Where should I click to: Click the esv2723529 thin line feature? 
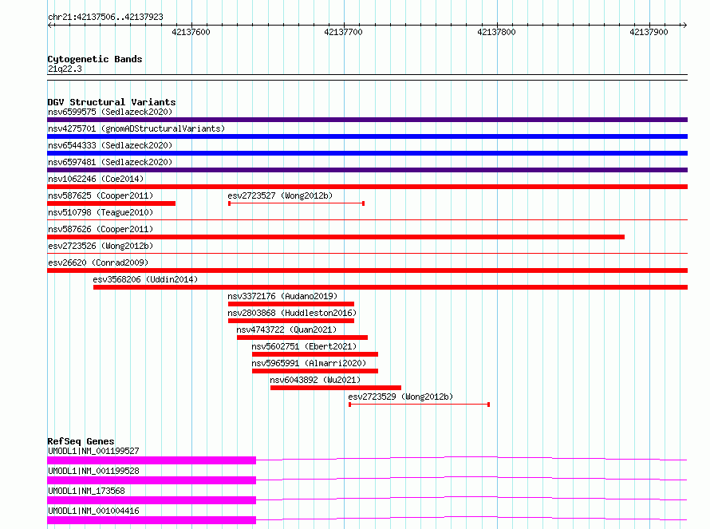click(420, 405)
